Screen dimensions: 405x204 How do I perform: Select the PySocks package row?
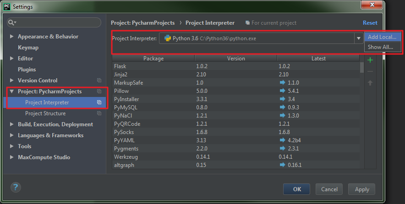coord(236,132)
